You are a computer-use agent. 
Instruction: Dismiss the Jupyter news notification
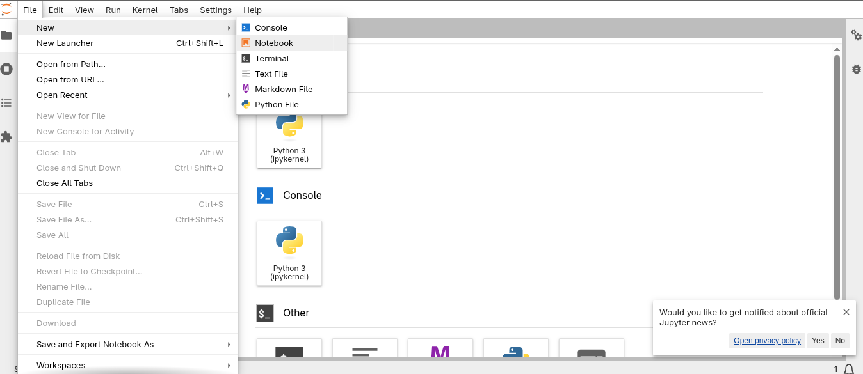pyautogui.click(x=846, y=312)
